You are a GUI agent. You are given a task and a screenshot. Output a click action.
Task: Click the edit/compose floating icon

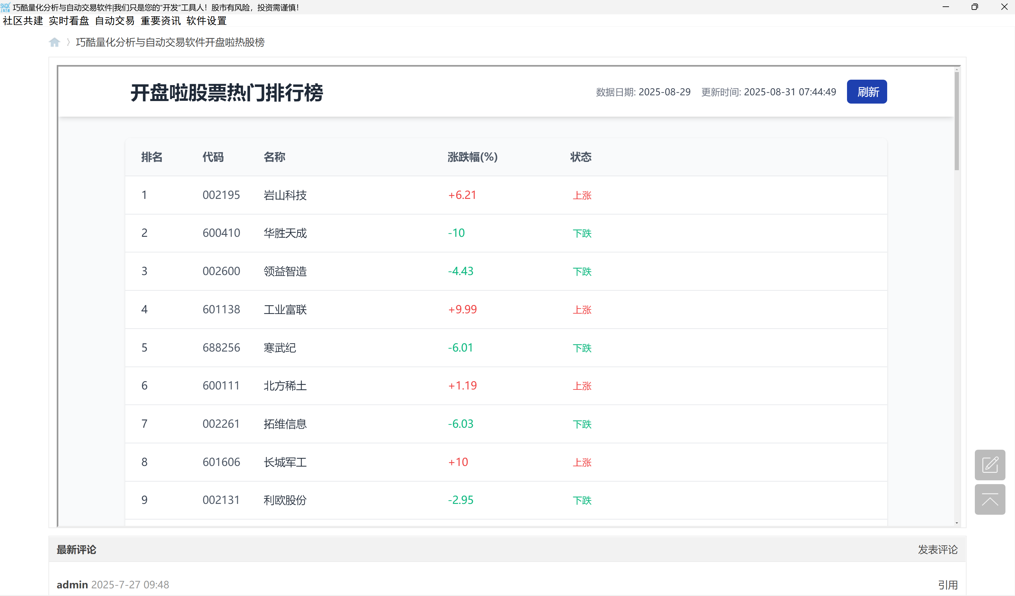coord(989,465)
